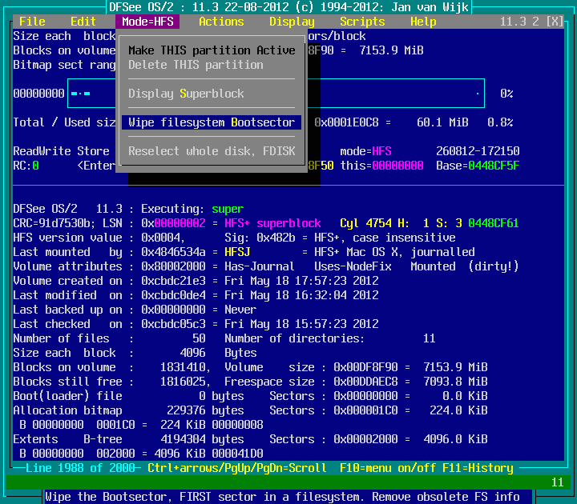Choose Make THIS partition Active
The image size is (577, 504).
(x=212, y=50)
